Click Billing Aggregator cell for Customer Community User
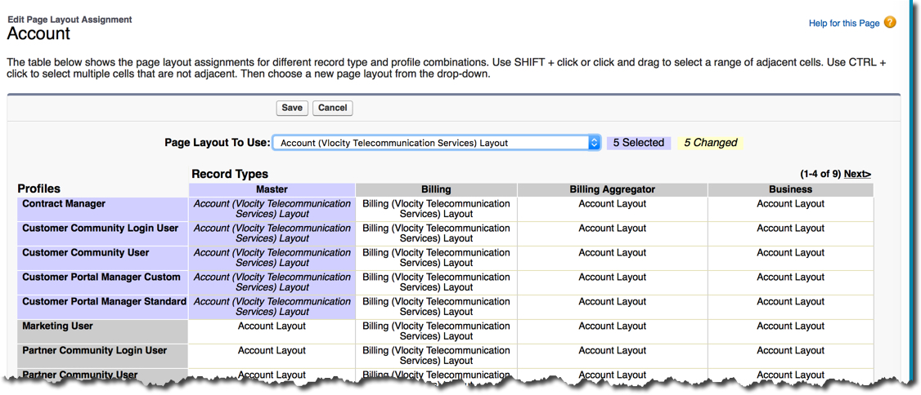921x395 pixels. 612,258
